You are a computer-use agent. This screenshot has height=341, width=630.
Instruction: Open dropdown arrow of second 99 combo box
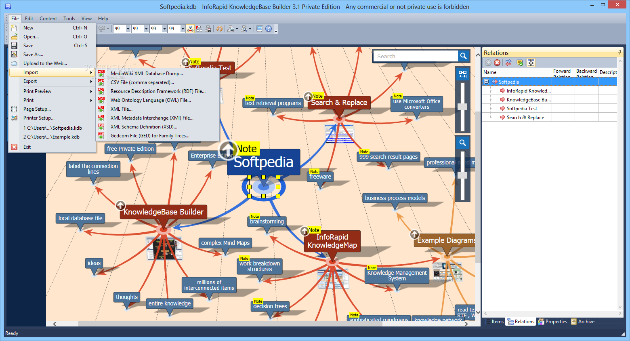click(x=146, y=29)
